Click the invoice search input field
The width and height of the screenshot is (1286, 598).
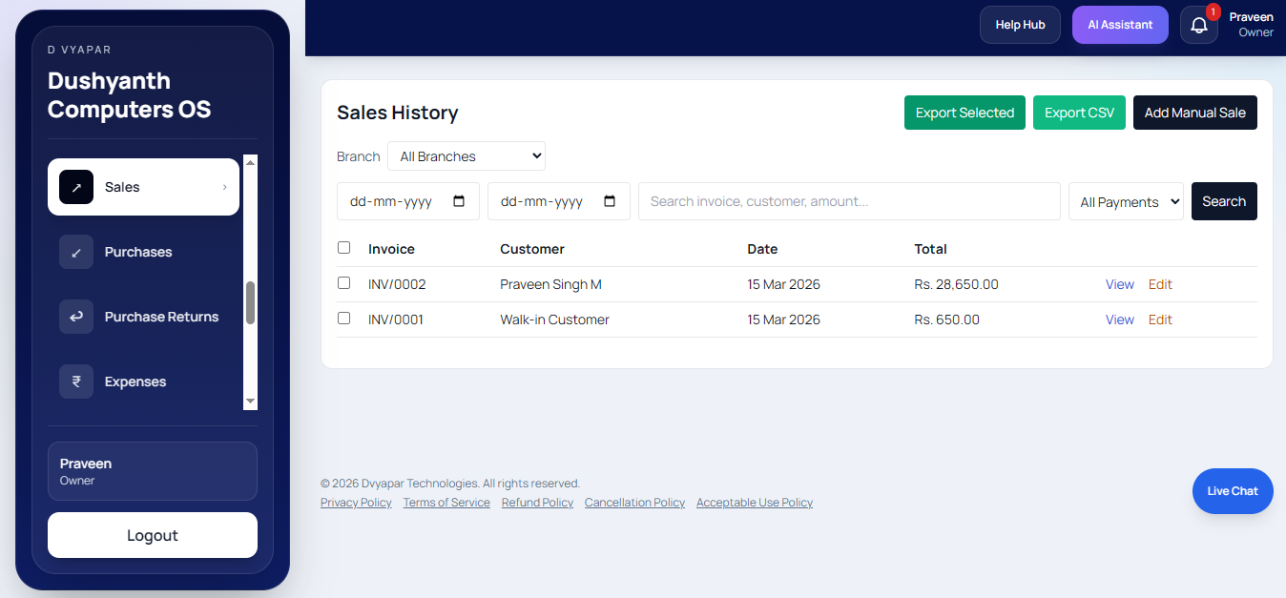tap(848, 201)
